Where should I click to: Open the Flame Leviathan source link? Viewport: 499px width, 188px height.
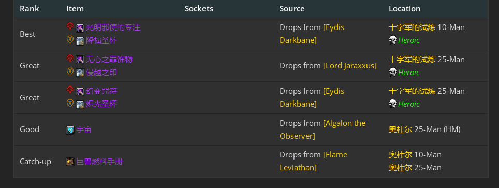tap(314, 161)
